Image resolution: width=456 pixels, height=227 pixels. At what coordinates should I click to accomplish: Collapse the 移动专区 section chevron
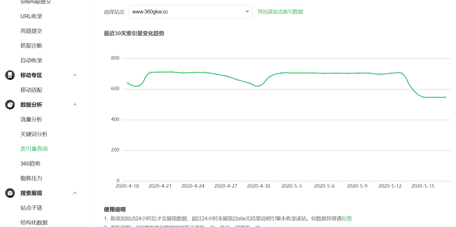[75, 75]
